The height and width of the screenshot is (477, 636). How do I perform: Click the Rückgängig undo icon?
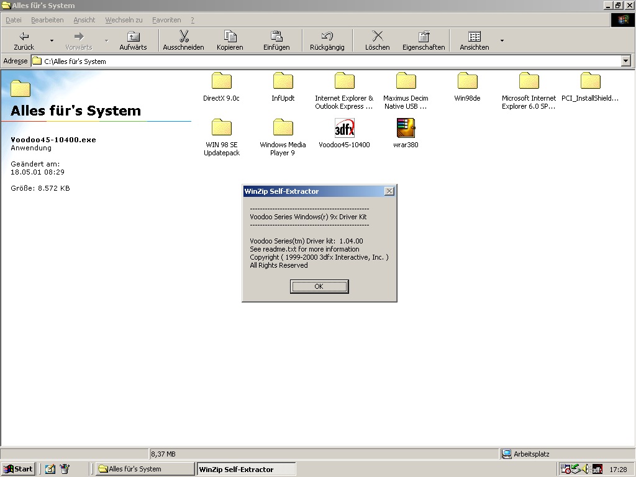pyautogui.click(x=327, y=37)
